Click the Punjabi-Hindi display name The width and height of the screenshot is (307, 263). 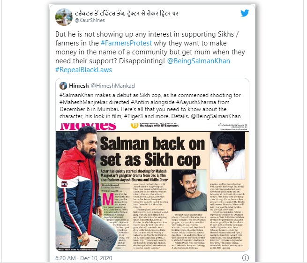pos(126,13)
